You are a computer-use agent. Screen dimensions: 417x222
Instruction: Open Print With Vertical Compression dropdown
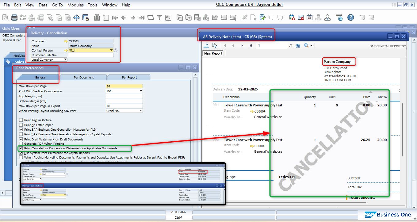click(x=141, y=91)
